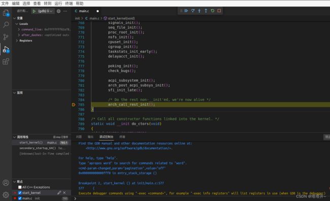Switch to the 问题 (Problems) panel tab

pyautogui.click(x=79, y=137)
